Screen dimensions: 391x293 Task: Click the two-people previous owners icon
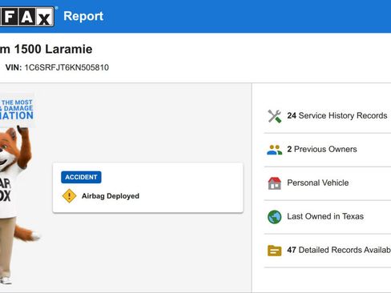(x=275, y=150)
